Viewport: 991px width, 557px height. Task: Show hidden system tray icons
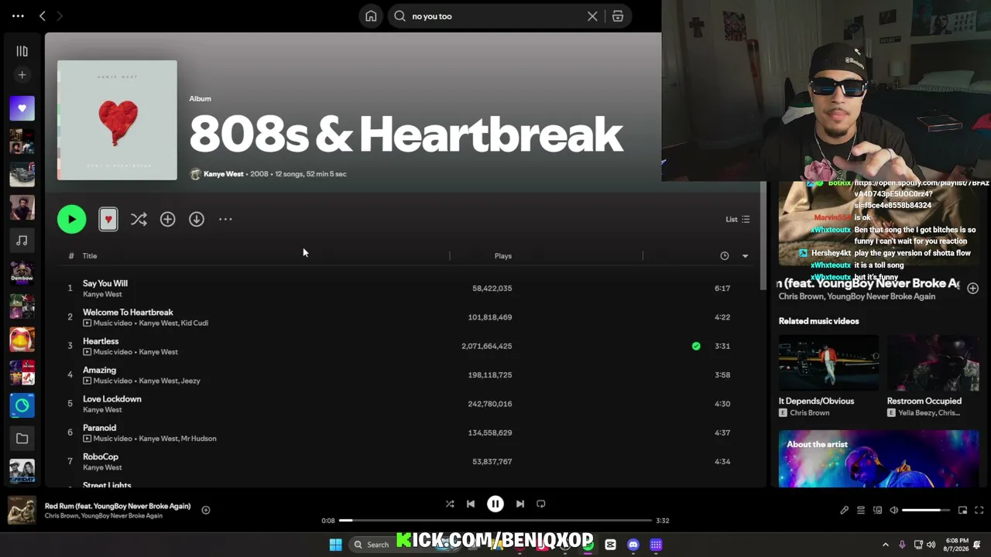[886, 545]
